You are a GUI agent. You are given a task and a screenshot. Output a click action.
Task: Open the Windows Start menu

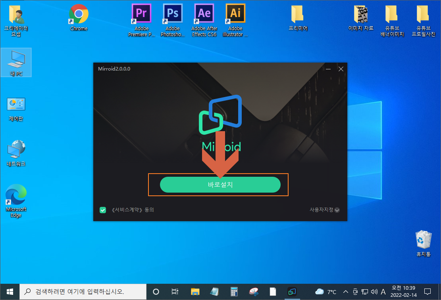(10, 292)
